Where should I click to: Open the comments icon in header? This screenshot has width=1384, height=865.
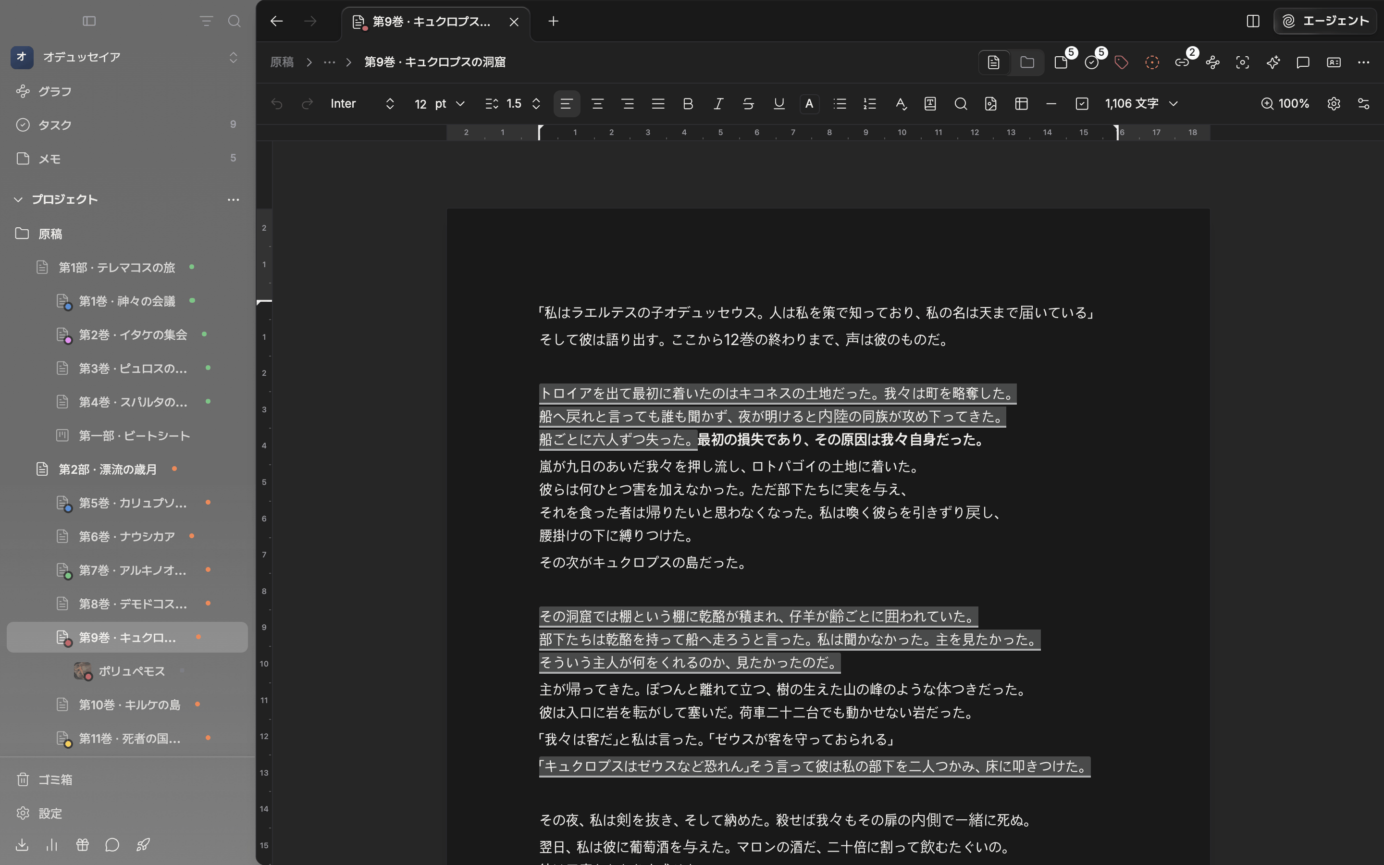coord(1303,62)
